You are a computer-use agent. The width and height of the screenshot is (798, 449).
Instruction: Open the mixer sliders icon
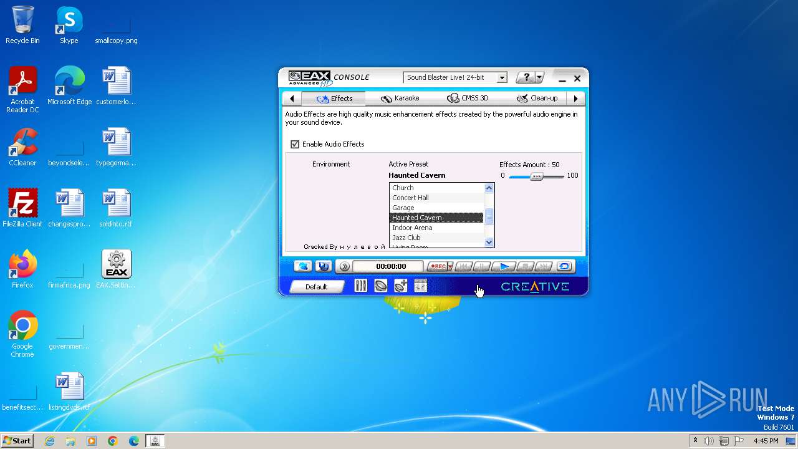[x=360, y=286]
